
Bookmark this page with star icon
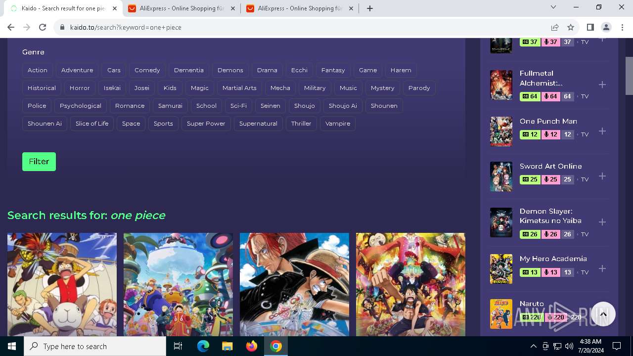pos(571,27)
